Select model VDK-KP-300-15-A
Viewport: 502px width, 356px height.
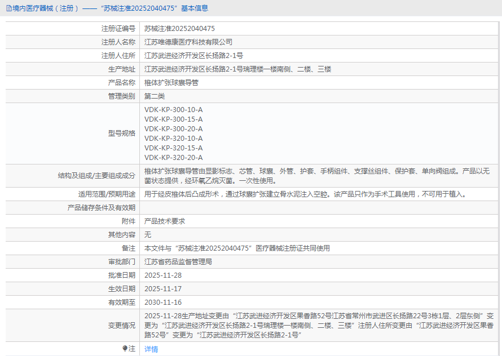tap(173, 119)
